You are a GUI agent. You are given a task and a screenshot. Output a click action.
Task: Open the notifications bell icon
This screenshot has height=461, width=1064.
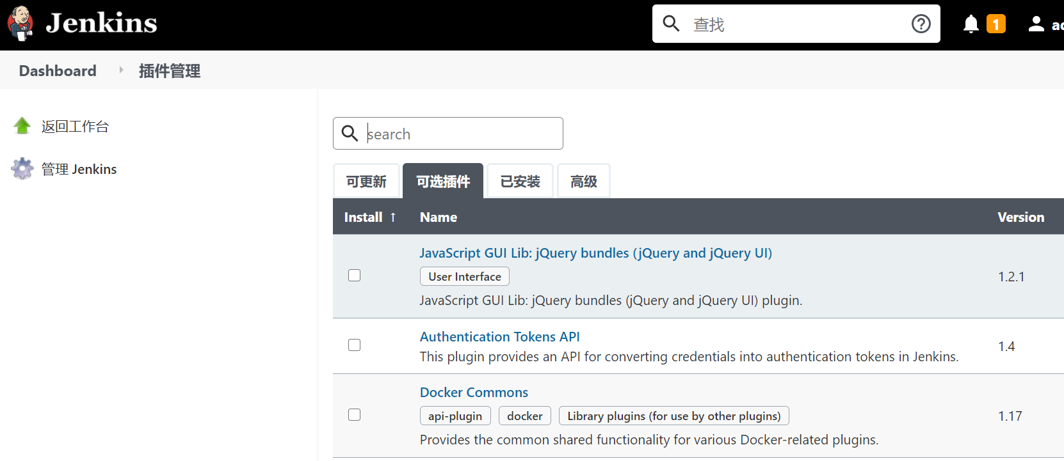coord(971,24)
